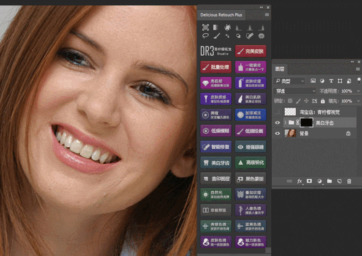The height and width of the screenshot is (256, 362).
Task: Click the 背景 layer thumbnail
Action: tap(290, 133)
